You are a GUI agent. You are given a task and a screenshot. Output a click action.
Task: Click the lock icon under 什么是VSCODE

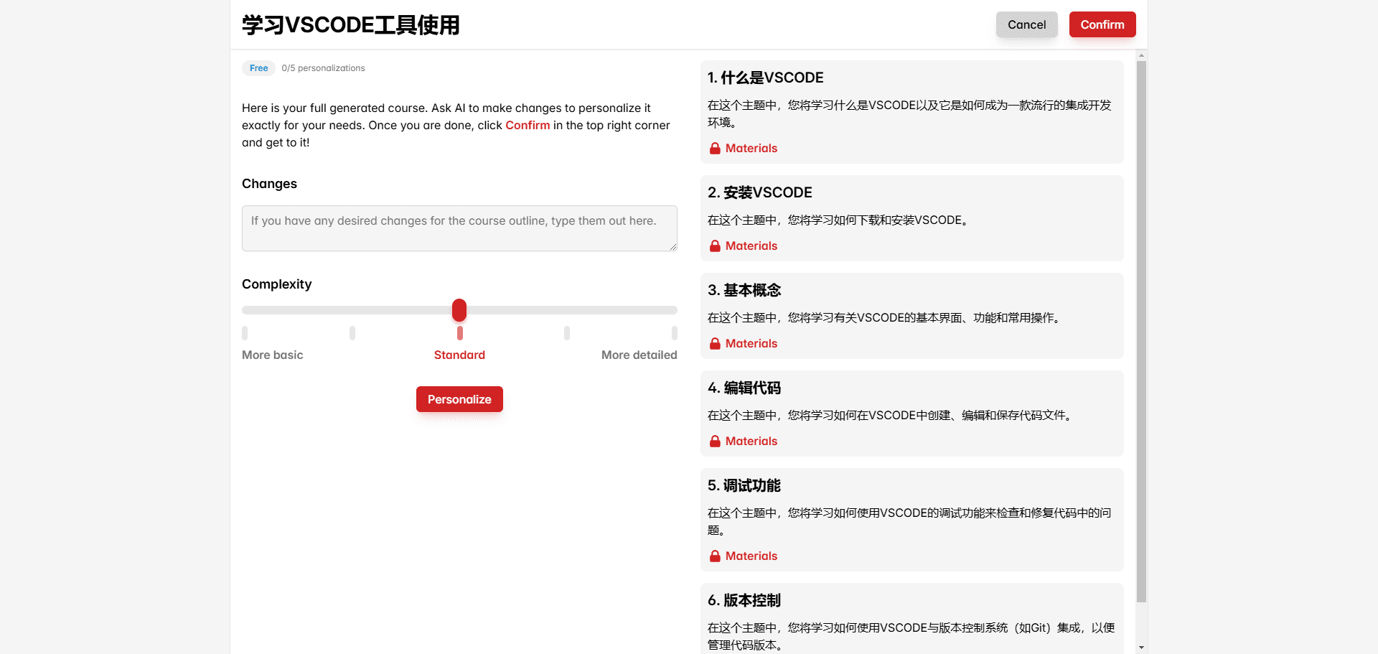click(715, 149)
